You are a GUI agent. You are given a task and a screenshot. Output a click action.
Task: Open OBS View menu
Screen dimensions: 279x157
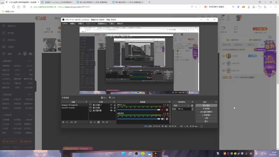[x=81, y=23]
